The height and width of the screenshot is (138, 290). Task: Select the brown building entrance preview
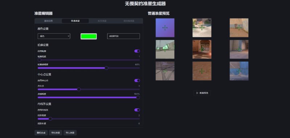[x=202, y=49]
